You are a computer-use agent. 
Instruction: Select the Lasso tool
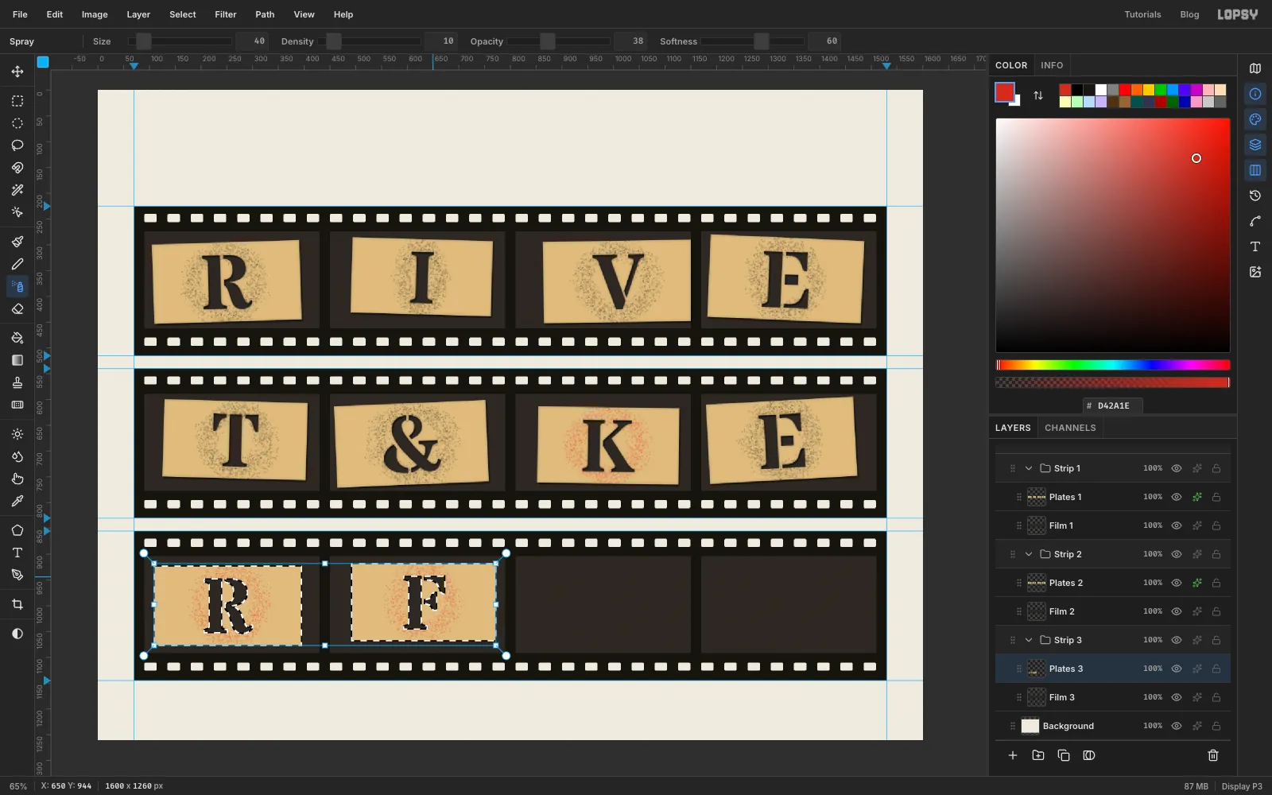[x=17, y=145]
